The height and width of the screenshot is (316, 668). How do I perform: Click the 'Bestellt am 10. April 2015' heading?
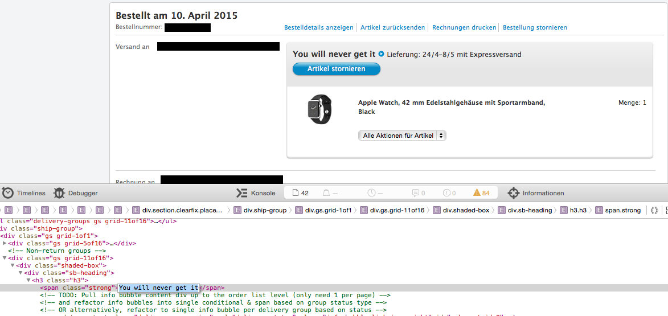[177, 15]
